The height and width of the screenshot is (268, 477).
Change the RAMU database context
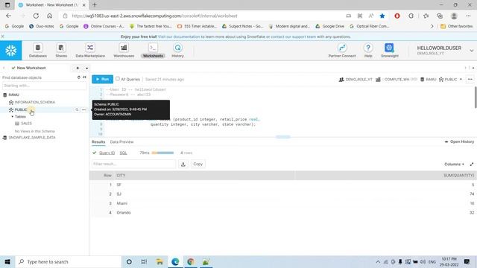coord(429,80)
